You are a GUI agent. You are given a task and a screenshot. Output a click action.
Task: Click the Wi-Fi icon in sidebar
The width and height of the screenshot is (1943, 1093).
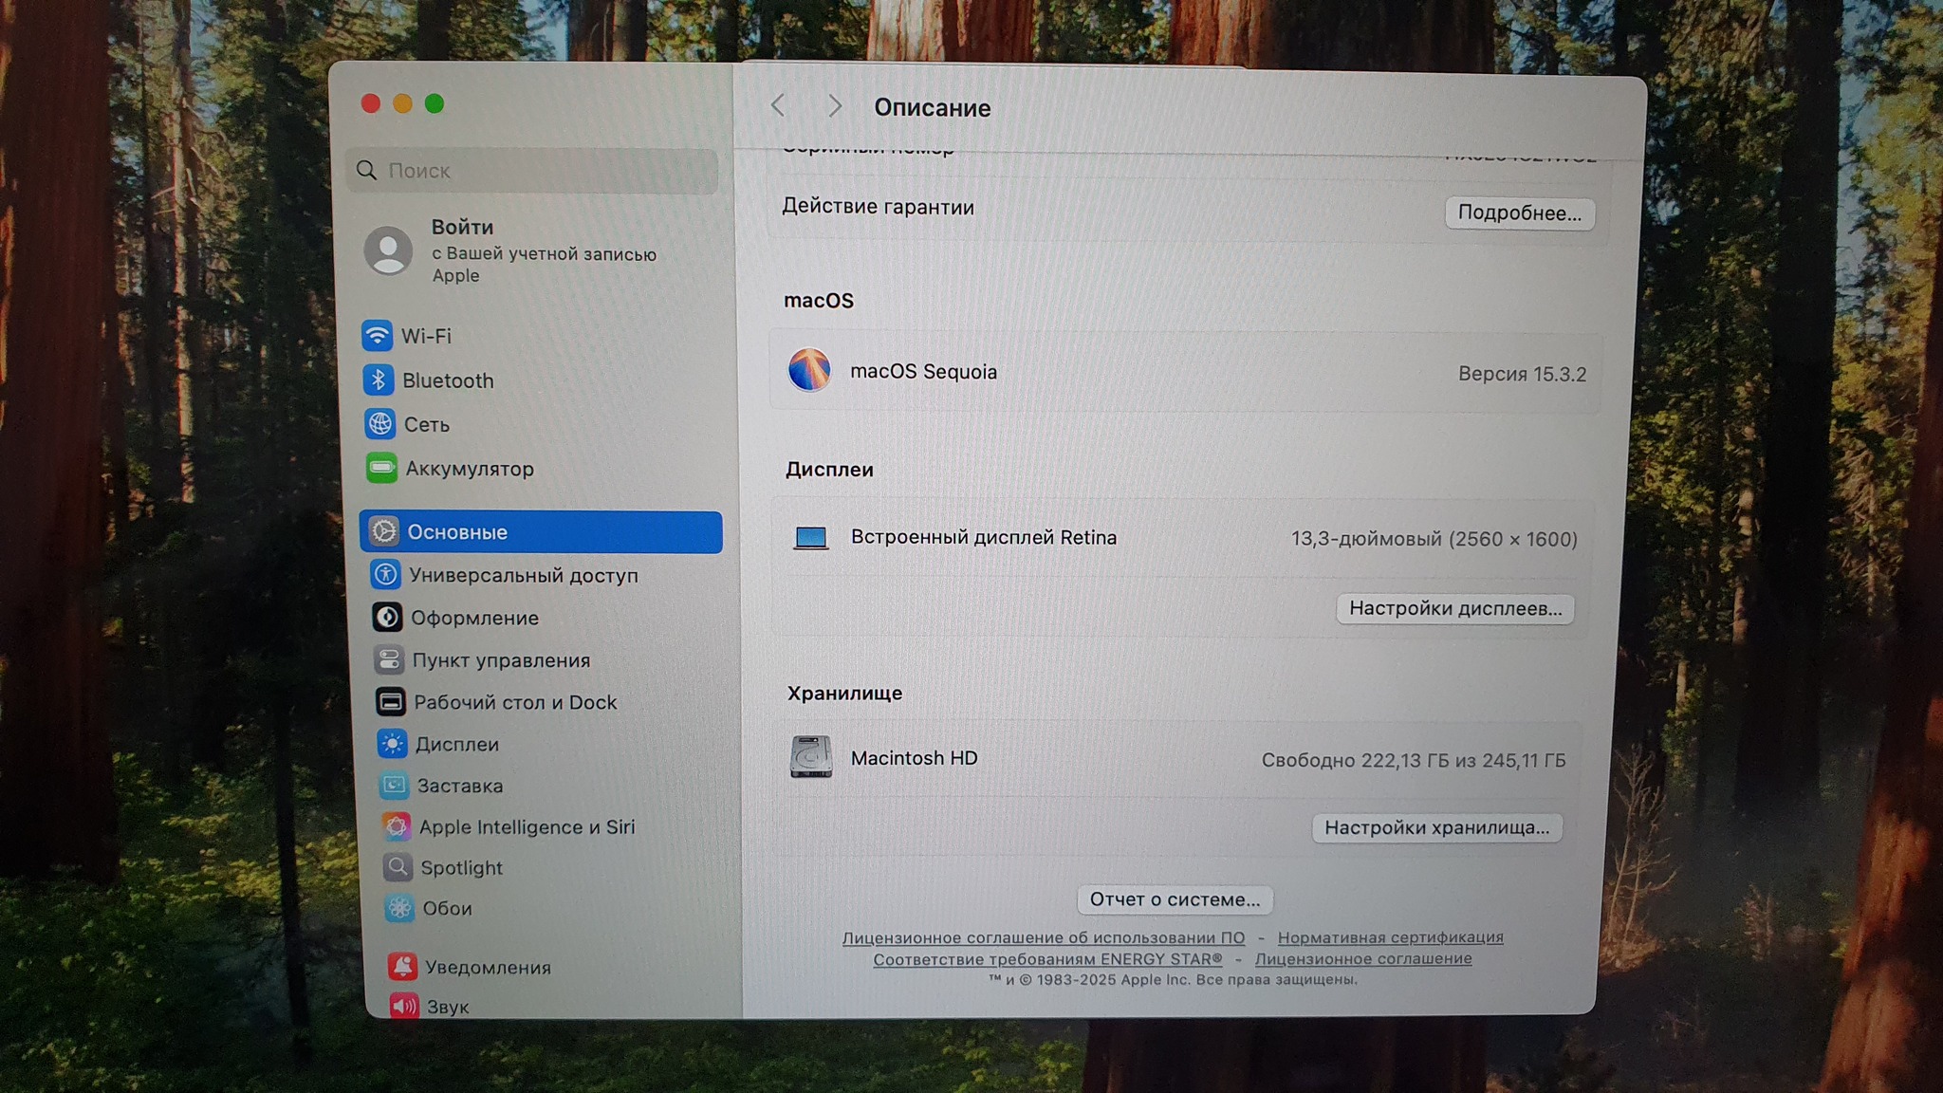[377, 336]
